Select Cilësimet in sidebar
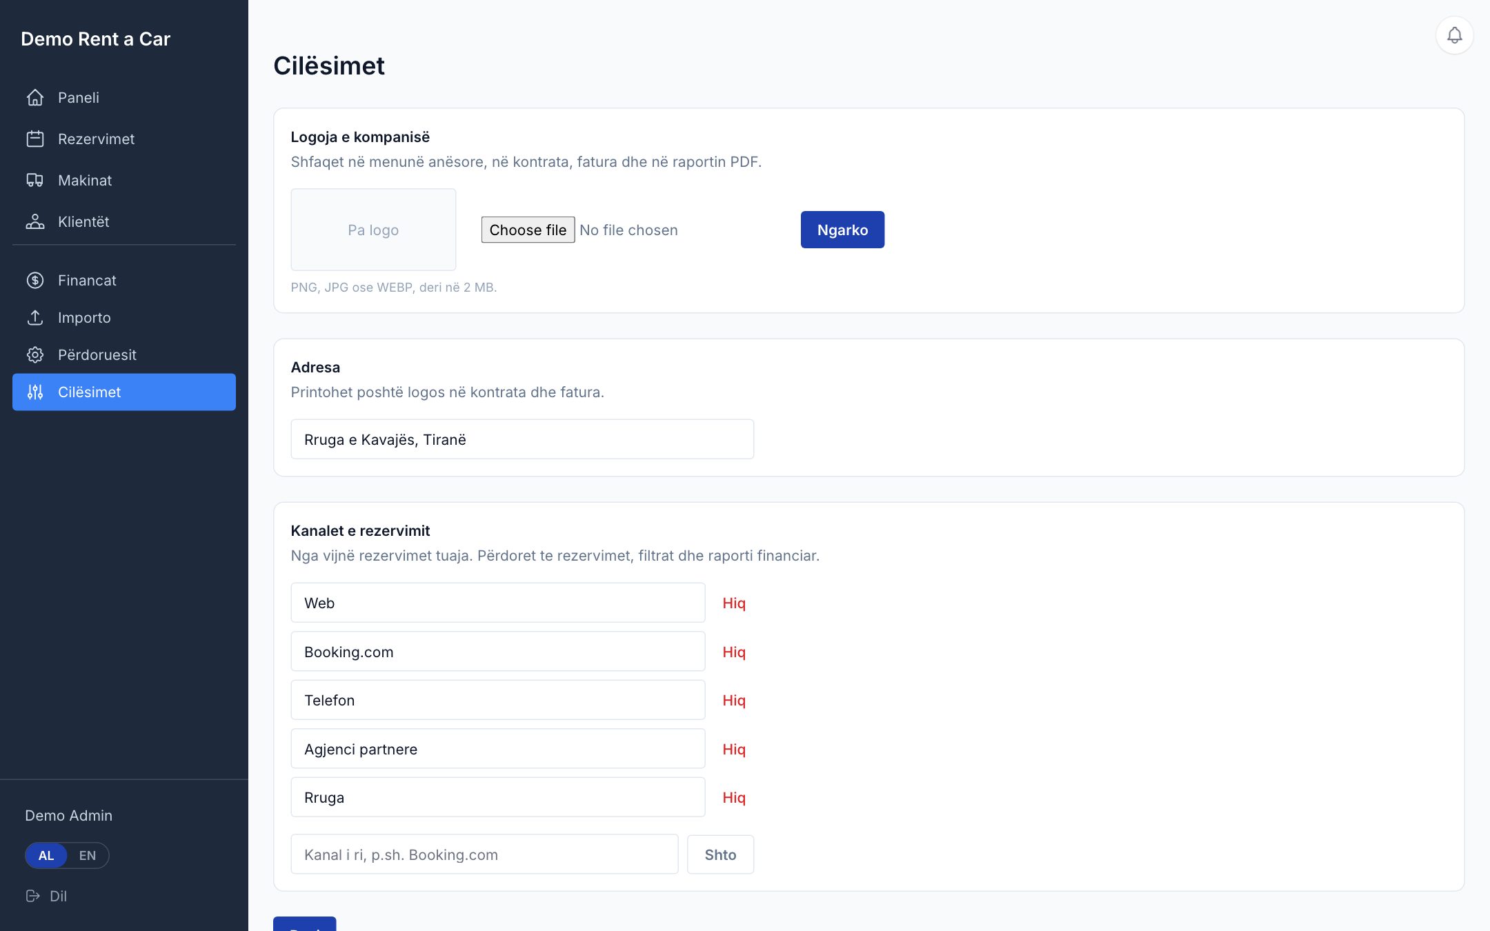Image resolution: width=1490 pixels, height=931 pixels. [x=124, y=392]
